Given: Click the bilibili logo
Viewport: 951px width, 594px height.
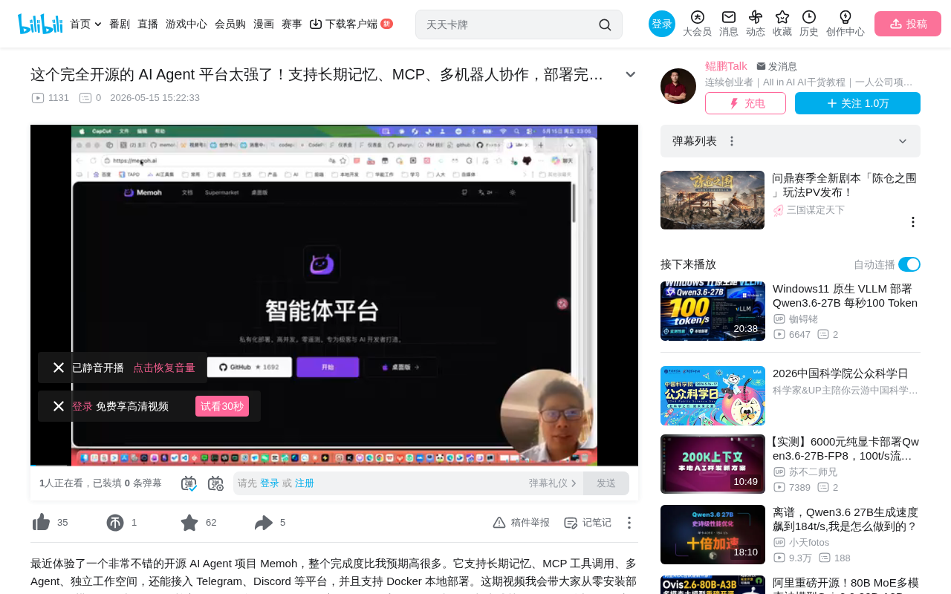Looking at the screenshot, I should 40,24.
